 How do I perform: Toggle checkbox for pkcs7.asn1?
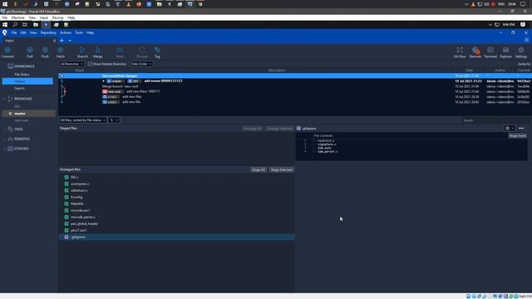tap(66, 230)
